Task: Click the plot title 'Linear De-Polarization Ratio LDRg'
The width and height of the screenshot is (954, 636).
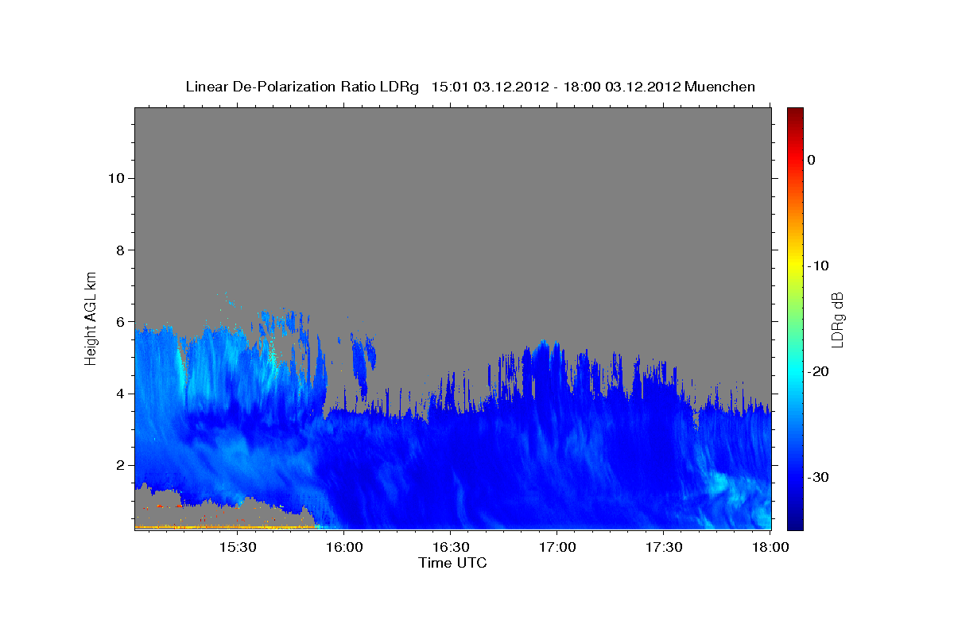Action: click(x=302, y=87)
